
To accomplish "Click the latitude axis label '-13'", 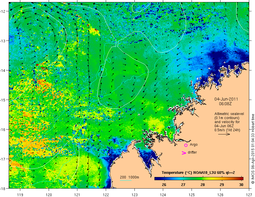I will point(3,41).
